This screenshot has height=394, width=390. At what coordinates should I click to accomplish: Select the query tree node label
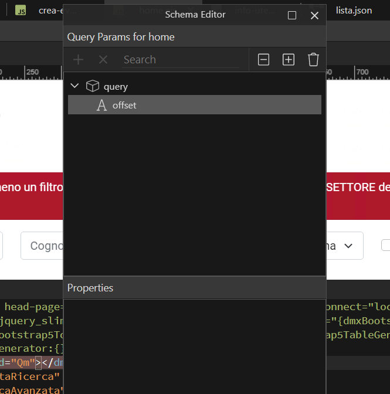(x=116, y=87)
